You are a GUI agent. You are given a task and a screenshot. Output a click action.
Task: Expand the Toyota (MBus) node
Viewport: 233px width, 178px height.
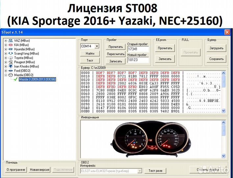[x=6, y=58]
